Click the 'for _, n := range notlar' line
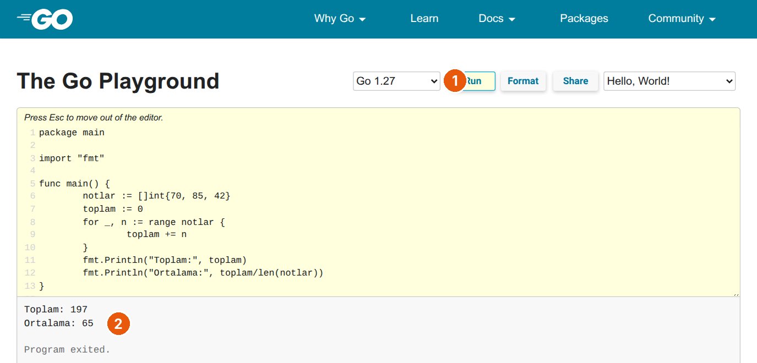Viewport: 757px width, 363px height. pyautogui.click(x=154, y=222)
